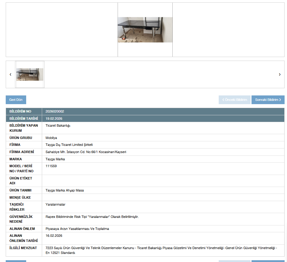
Task: Click the notification number 2026020002
Action: point(55,111)
